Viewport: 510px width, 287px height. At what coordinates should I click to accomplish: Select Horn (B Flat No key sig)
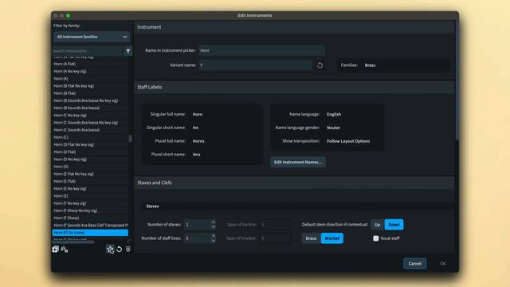[90, 86]
